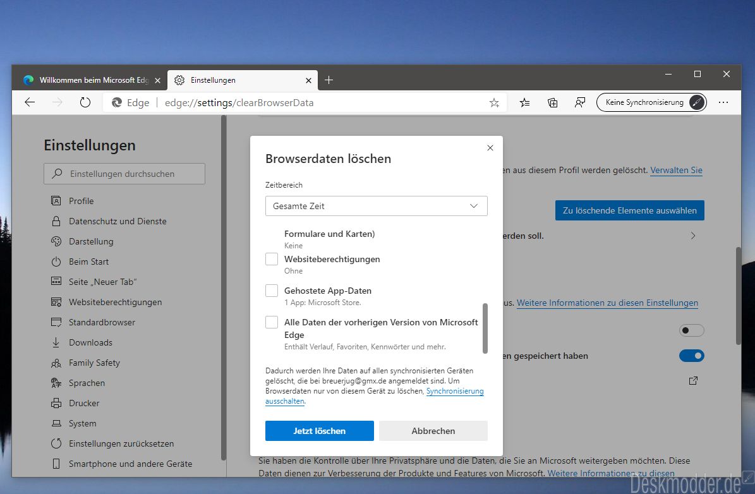755x494 pixels.
Task: Switch to the Willkommen beim Microsoft Edge tab
Action: coord(92,80)
